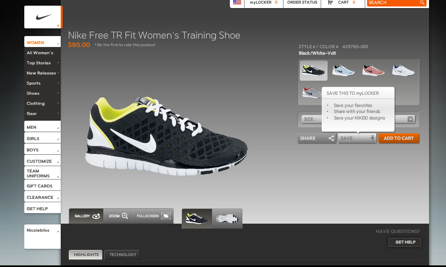446x267 pixels.
Task: Click the style number 429785-001
Action: [355, 47]
